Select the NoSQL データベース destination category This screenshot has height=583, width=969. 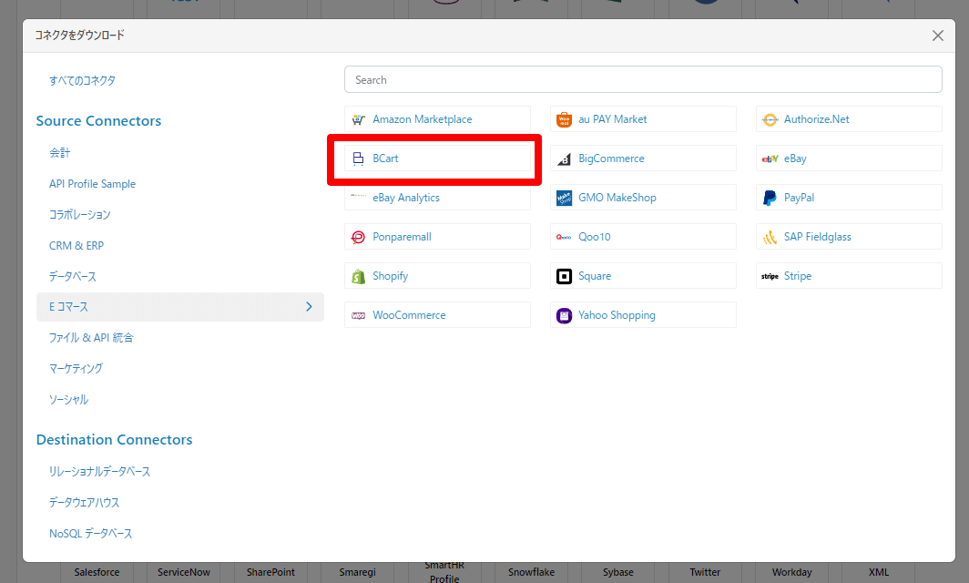pos(90,533)
